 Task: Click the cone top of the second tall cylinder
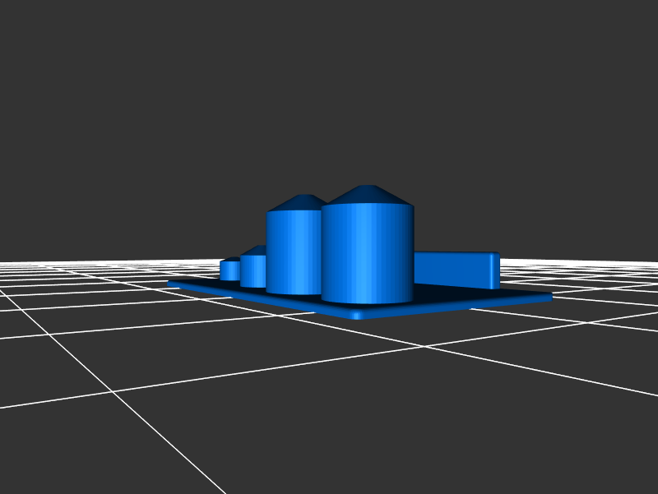tap(299, 202)
